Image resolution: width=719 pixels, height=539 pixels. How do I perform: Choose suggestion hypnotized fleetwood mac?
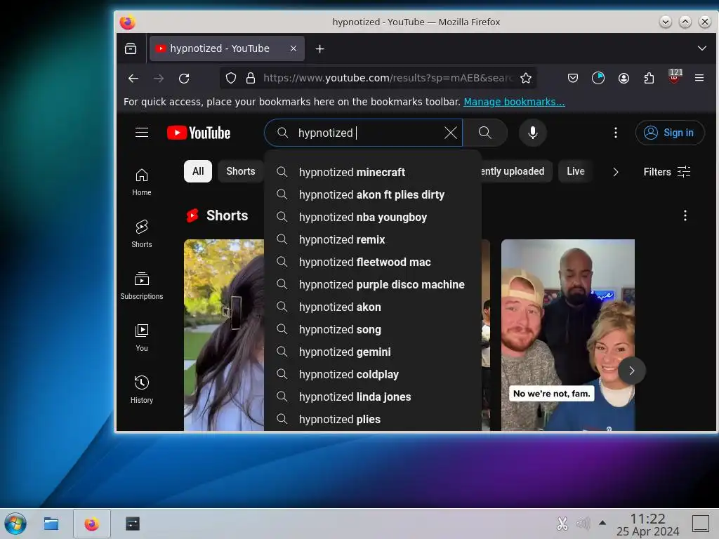pos(373,262)
